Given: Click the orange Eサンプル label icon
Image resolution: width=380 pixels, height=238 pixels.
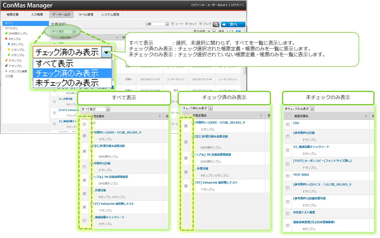Looking at the screenshot, I should [x=7, y=61].
